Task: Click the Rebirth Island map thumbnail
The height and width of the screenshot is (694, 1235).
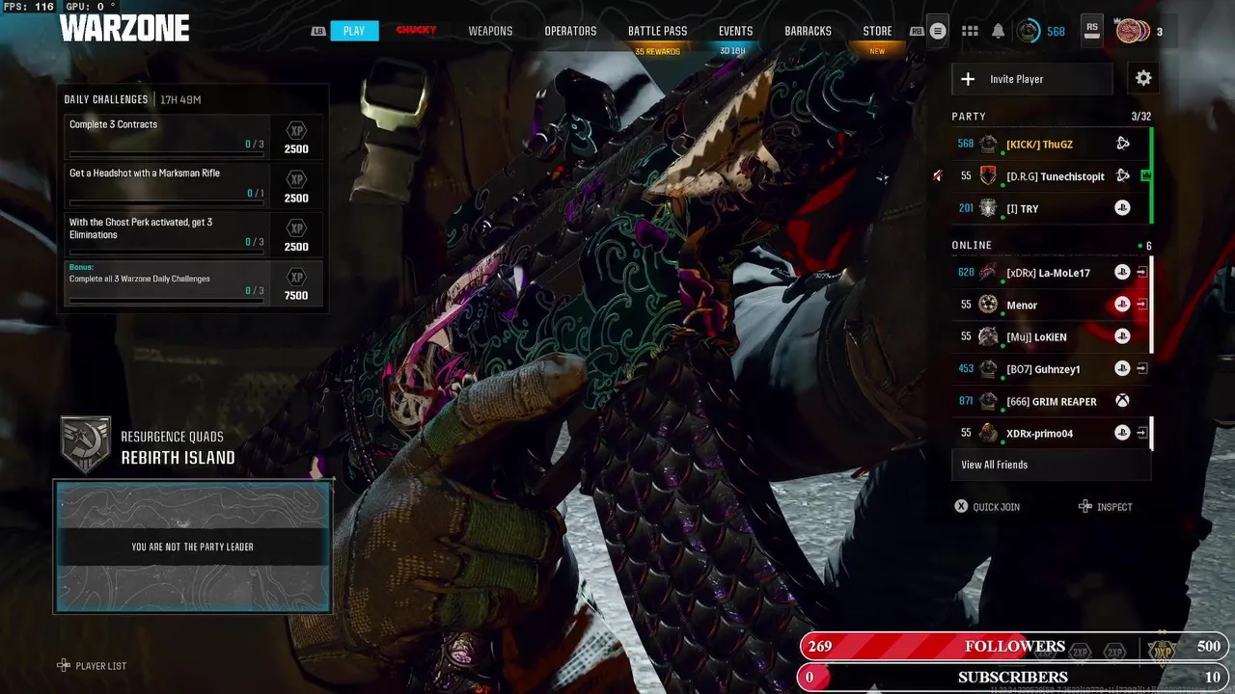Action: click(193, 547)
